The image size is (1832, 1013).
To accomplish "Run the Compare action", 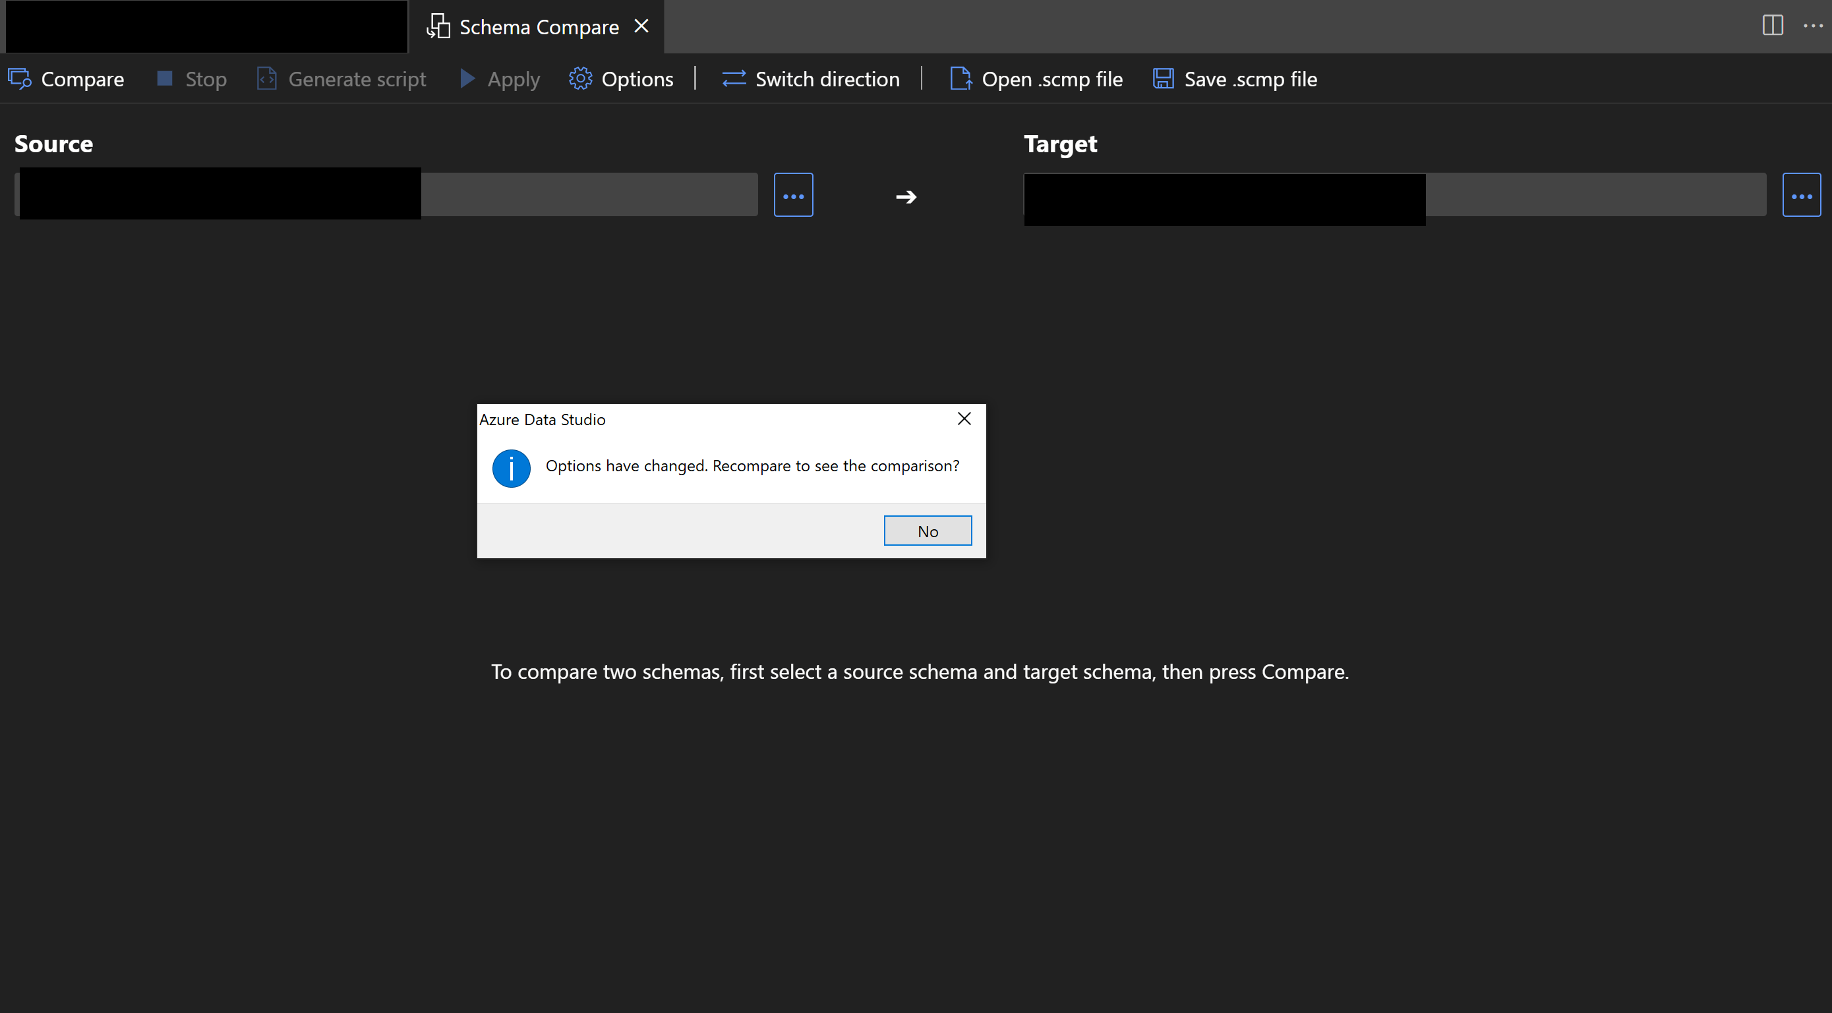I will (x=66, y=79).
